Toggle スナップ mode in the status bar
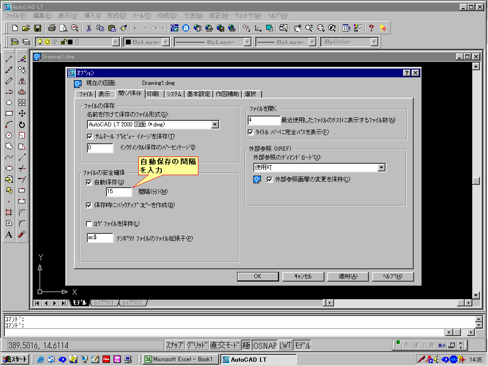The height and width of the screenshot is (366, 488). click(175, 345)
